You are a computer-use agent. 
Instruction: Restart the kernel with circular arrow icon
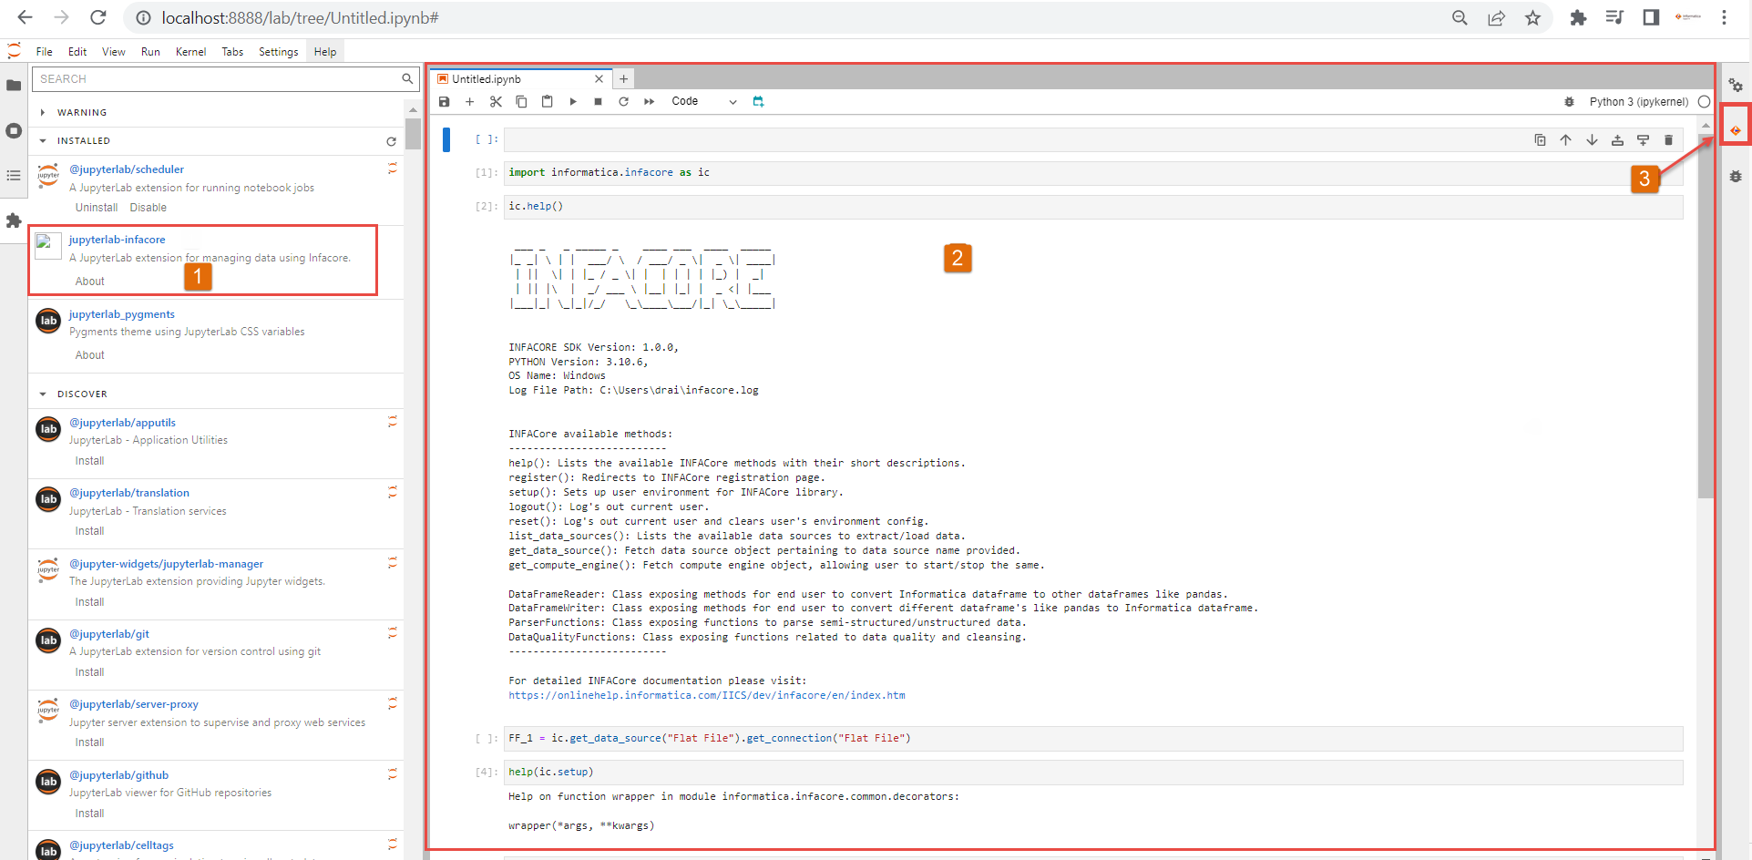click(x=623, y=102)
